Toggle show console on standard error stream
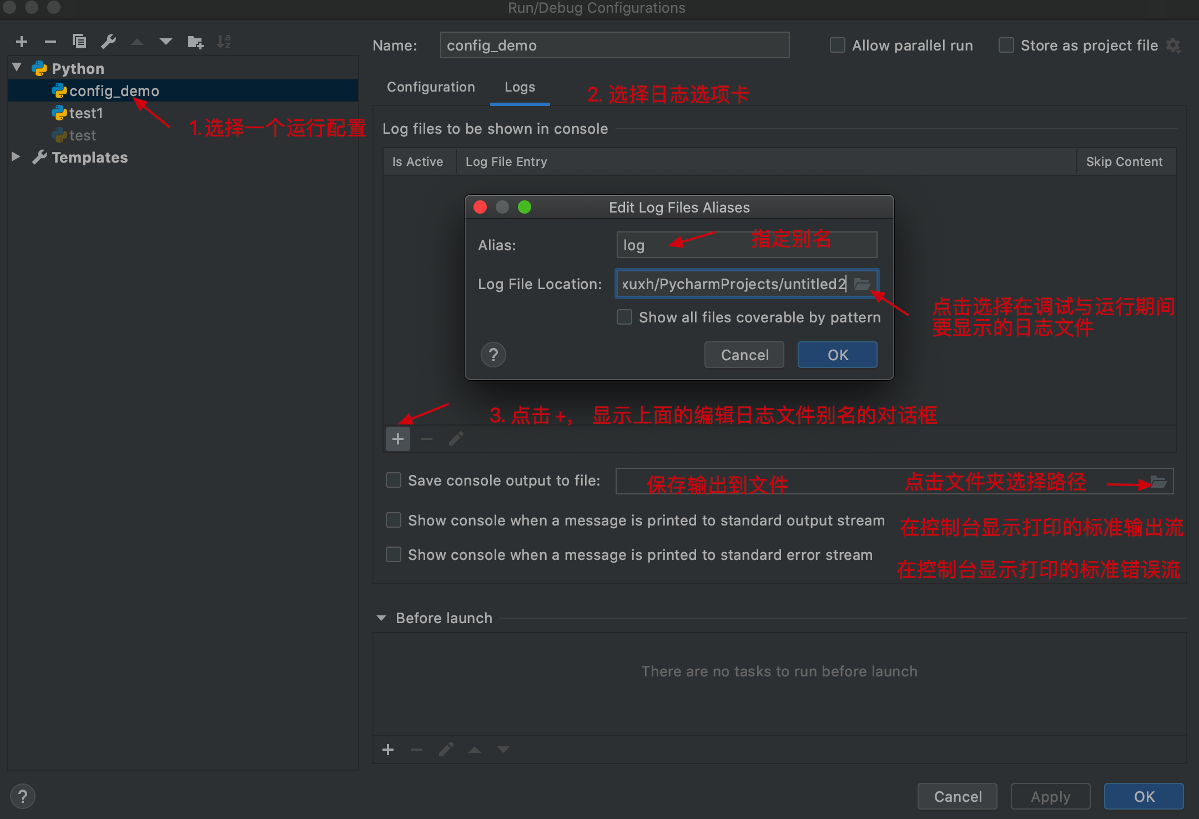The width and height of the screenshot is (1199, 819). click(x=394, y=554)
